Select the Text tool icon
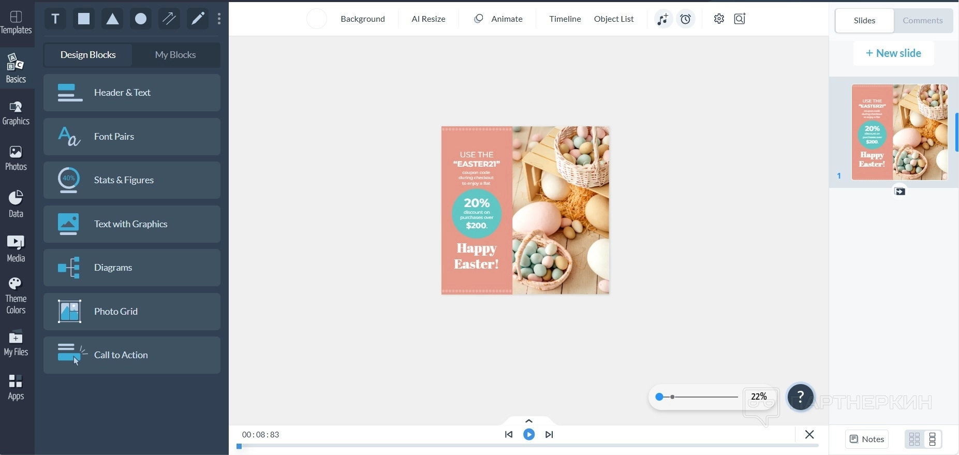Viewport: 959px width, 455px height. (x=55, y=19)
